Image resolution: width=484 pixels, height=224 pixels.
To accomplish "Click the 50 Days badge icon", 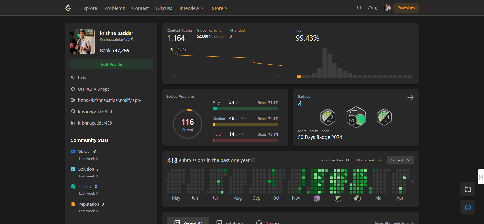I will pos(356,117).
